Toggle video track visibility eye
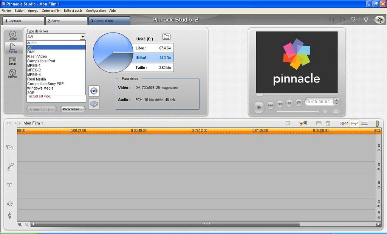This screenshot has height=234, width=387. click(379, 150)
